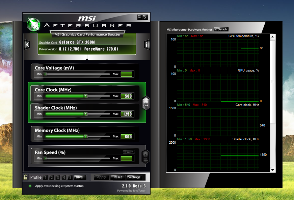Click the Core Clock slider handle
Image resolution: width=294 pixels, height=200 pixels.
(x=86, y=96)
